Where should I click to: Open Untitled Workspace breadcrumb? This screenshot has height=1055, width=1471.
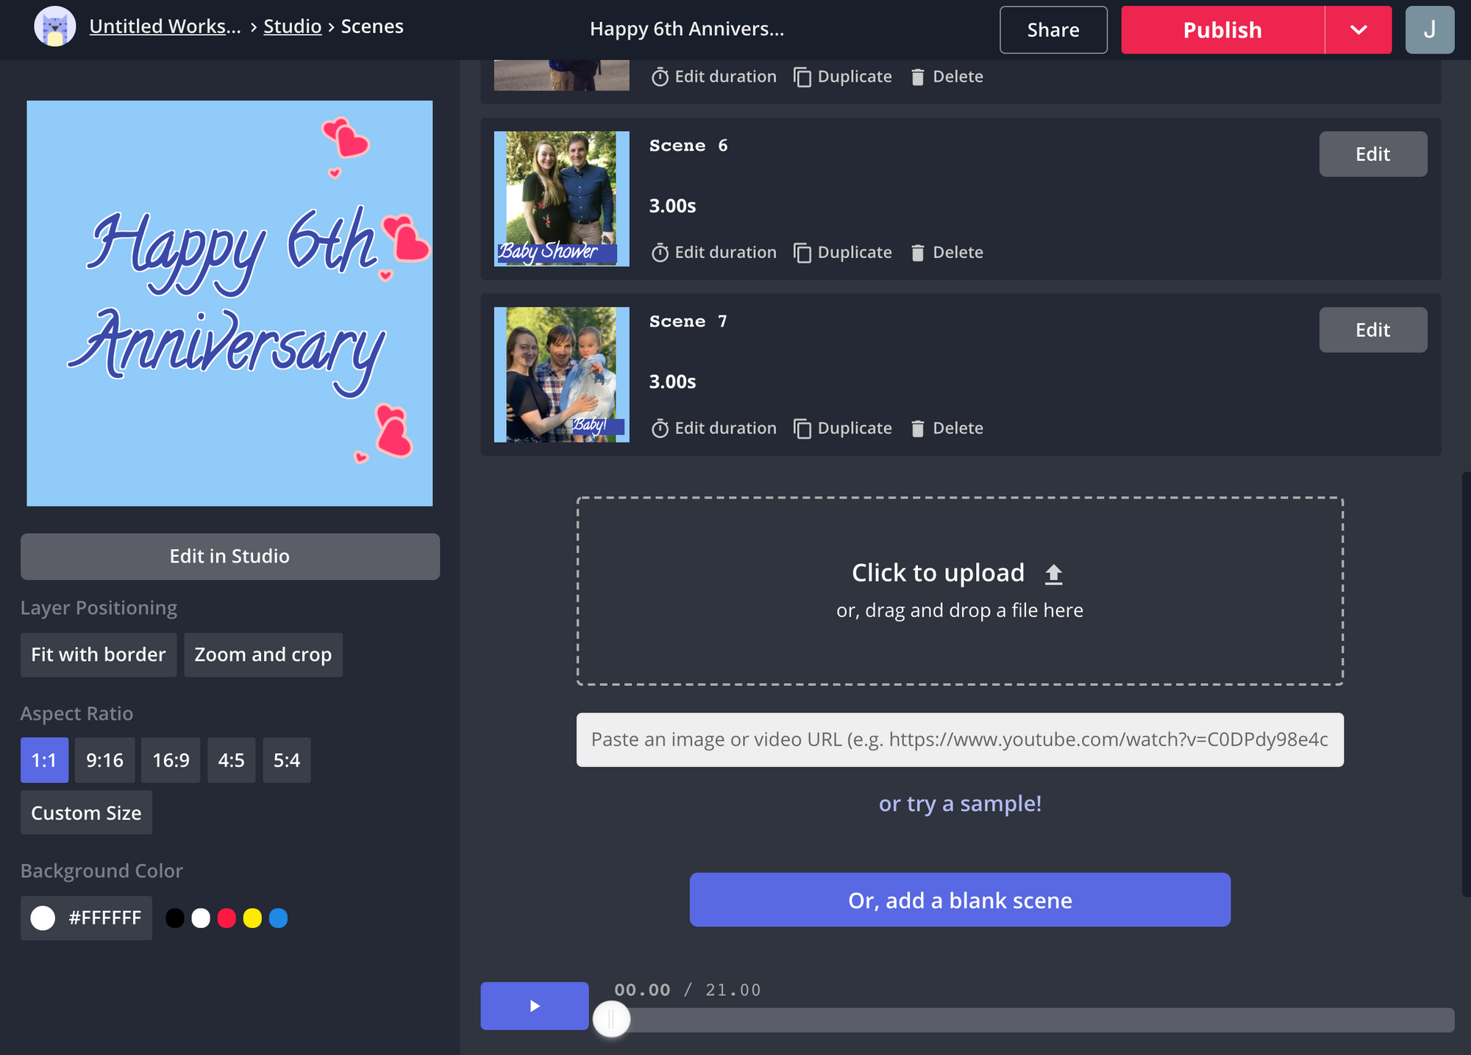tap(165, 26)
